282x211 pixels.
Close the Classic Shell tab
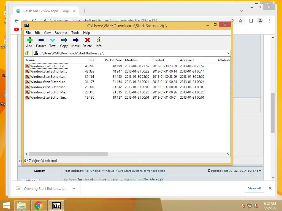pos(74,11)
